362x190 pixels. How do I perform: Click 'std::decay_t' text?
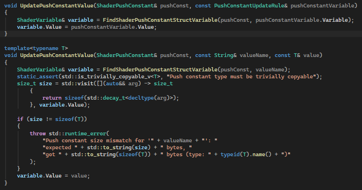click(106, 98)
